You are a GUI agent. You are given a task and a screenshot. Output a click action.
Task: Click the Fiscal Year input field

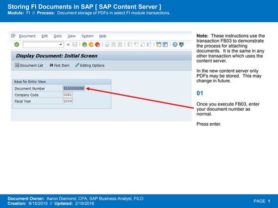click(68, 101)
